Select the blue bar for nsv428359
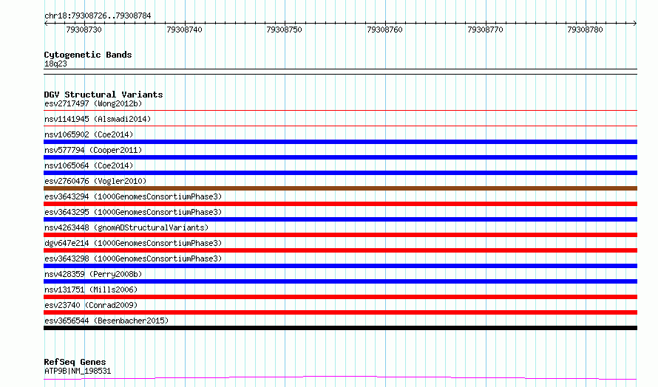658x387 pixels. click(340, 281)
